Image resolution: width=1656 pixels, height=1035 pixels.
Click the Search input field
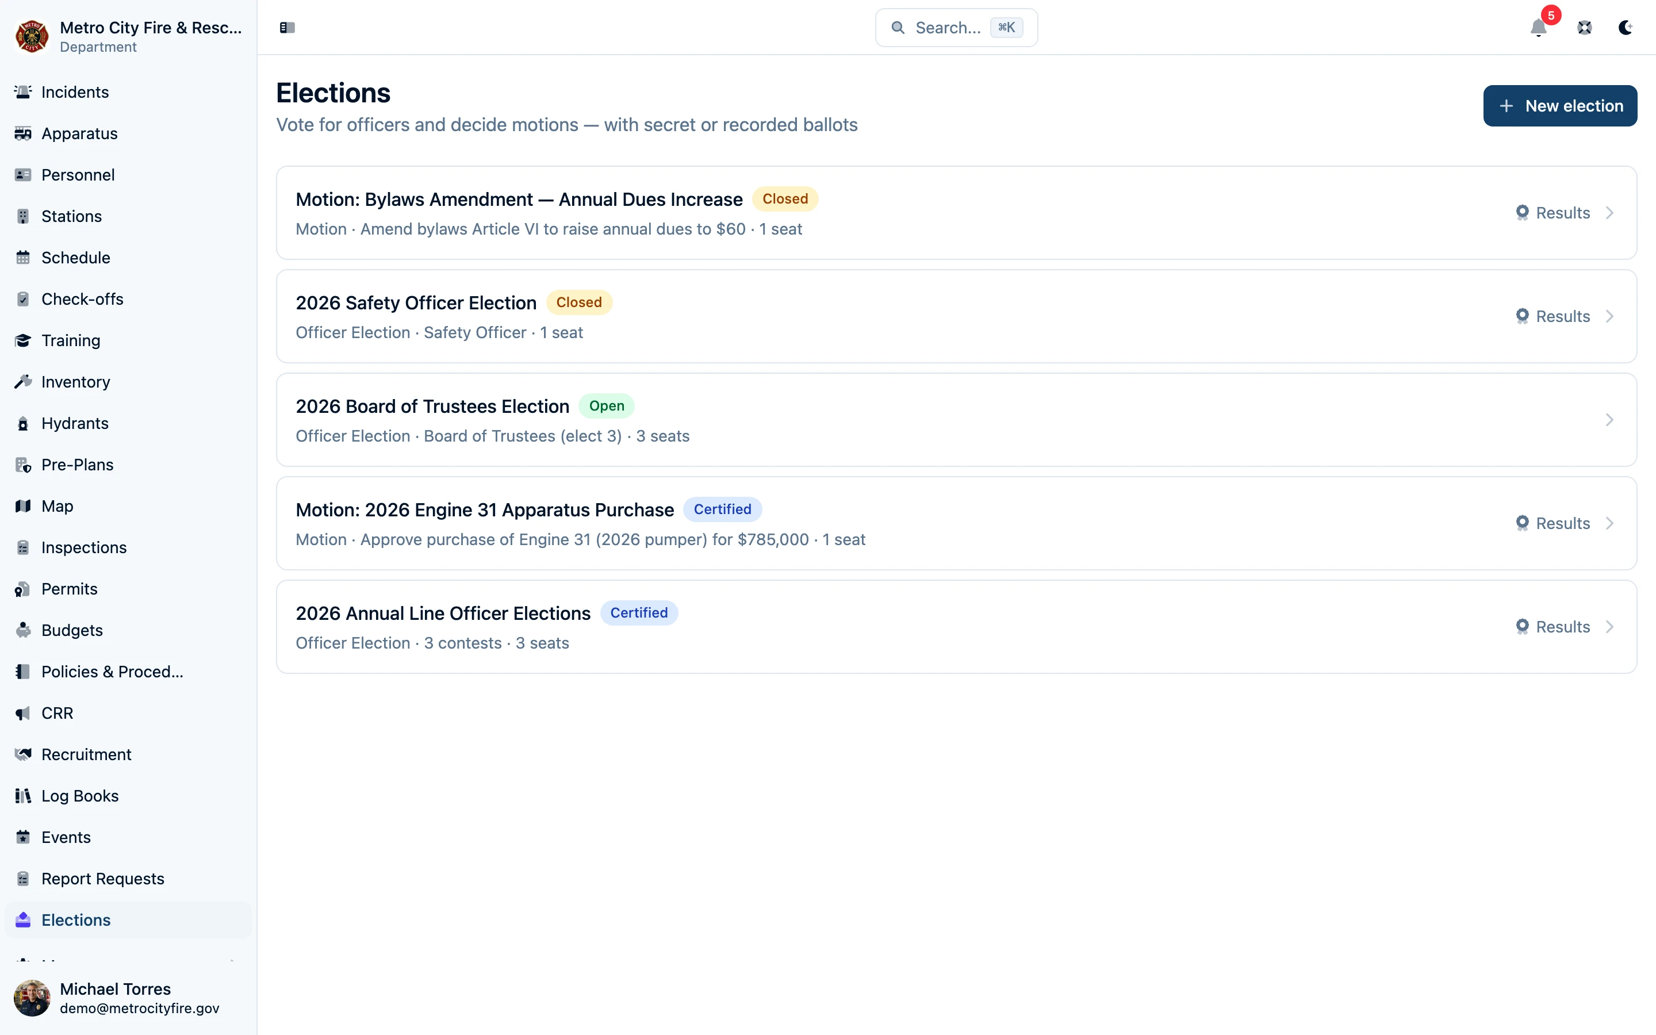point(957,28)
